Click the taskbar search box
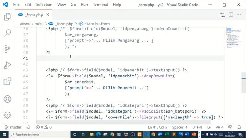This screenshot has width=246, height=138. click(x=40, y=135)
